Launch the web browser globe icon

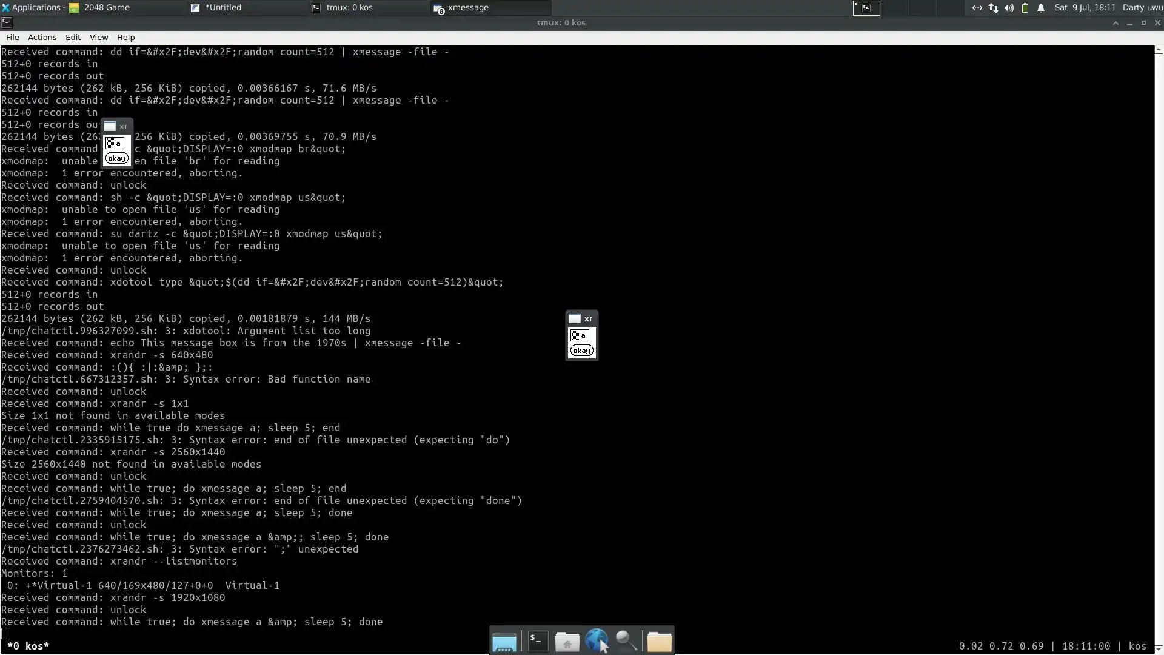tap(597, 640)
